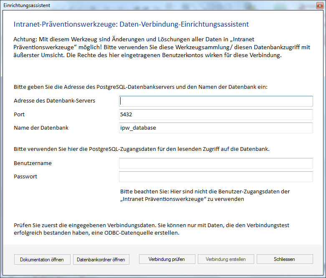This screenshot has width=326, height=278.
Task: Click the greyed-out Verbindung erstellen button
Action: tap(225, 259)
